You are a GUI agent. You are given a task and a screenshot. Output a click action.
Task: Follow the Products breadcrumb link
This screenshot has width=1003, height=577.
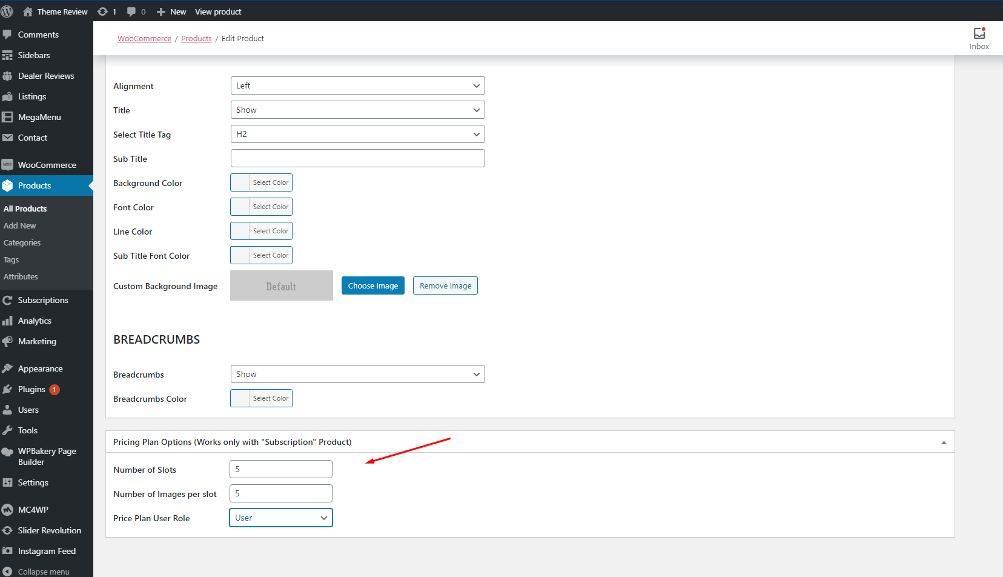pos(196,38)
